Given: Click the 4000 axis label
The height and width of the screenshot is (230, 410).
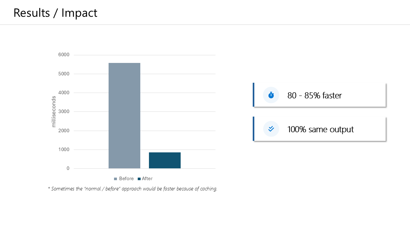Looking at the screenshot, I should [64, 93].
